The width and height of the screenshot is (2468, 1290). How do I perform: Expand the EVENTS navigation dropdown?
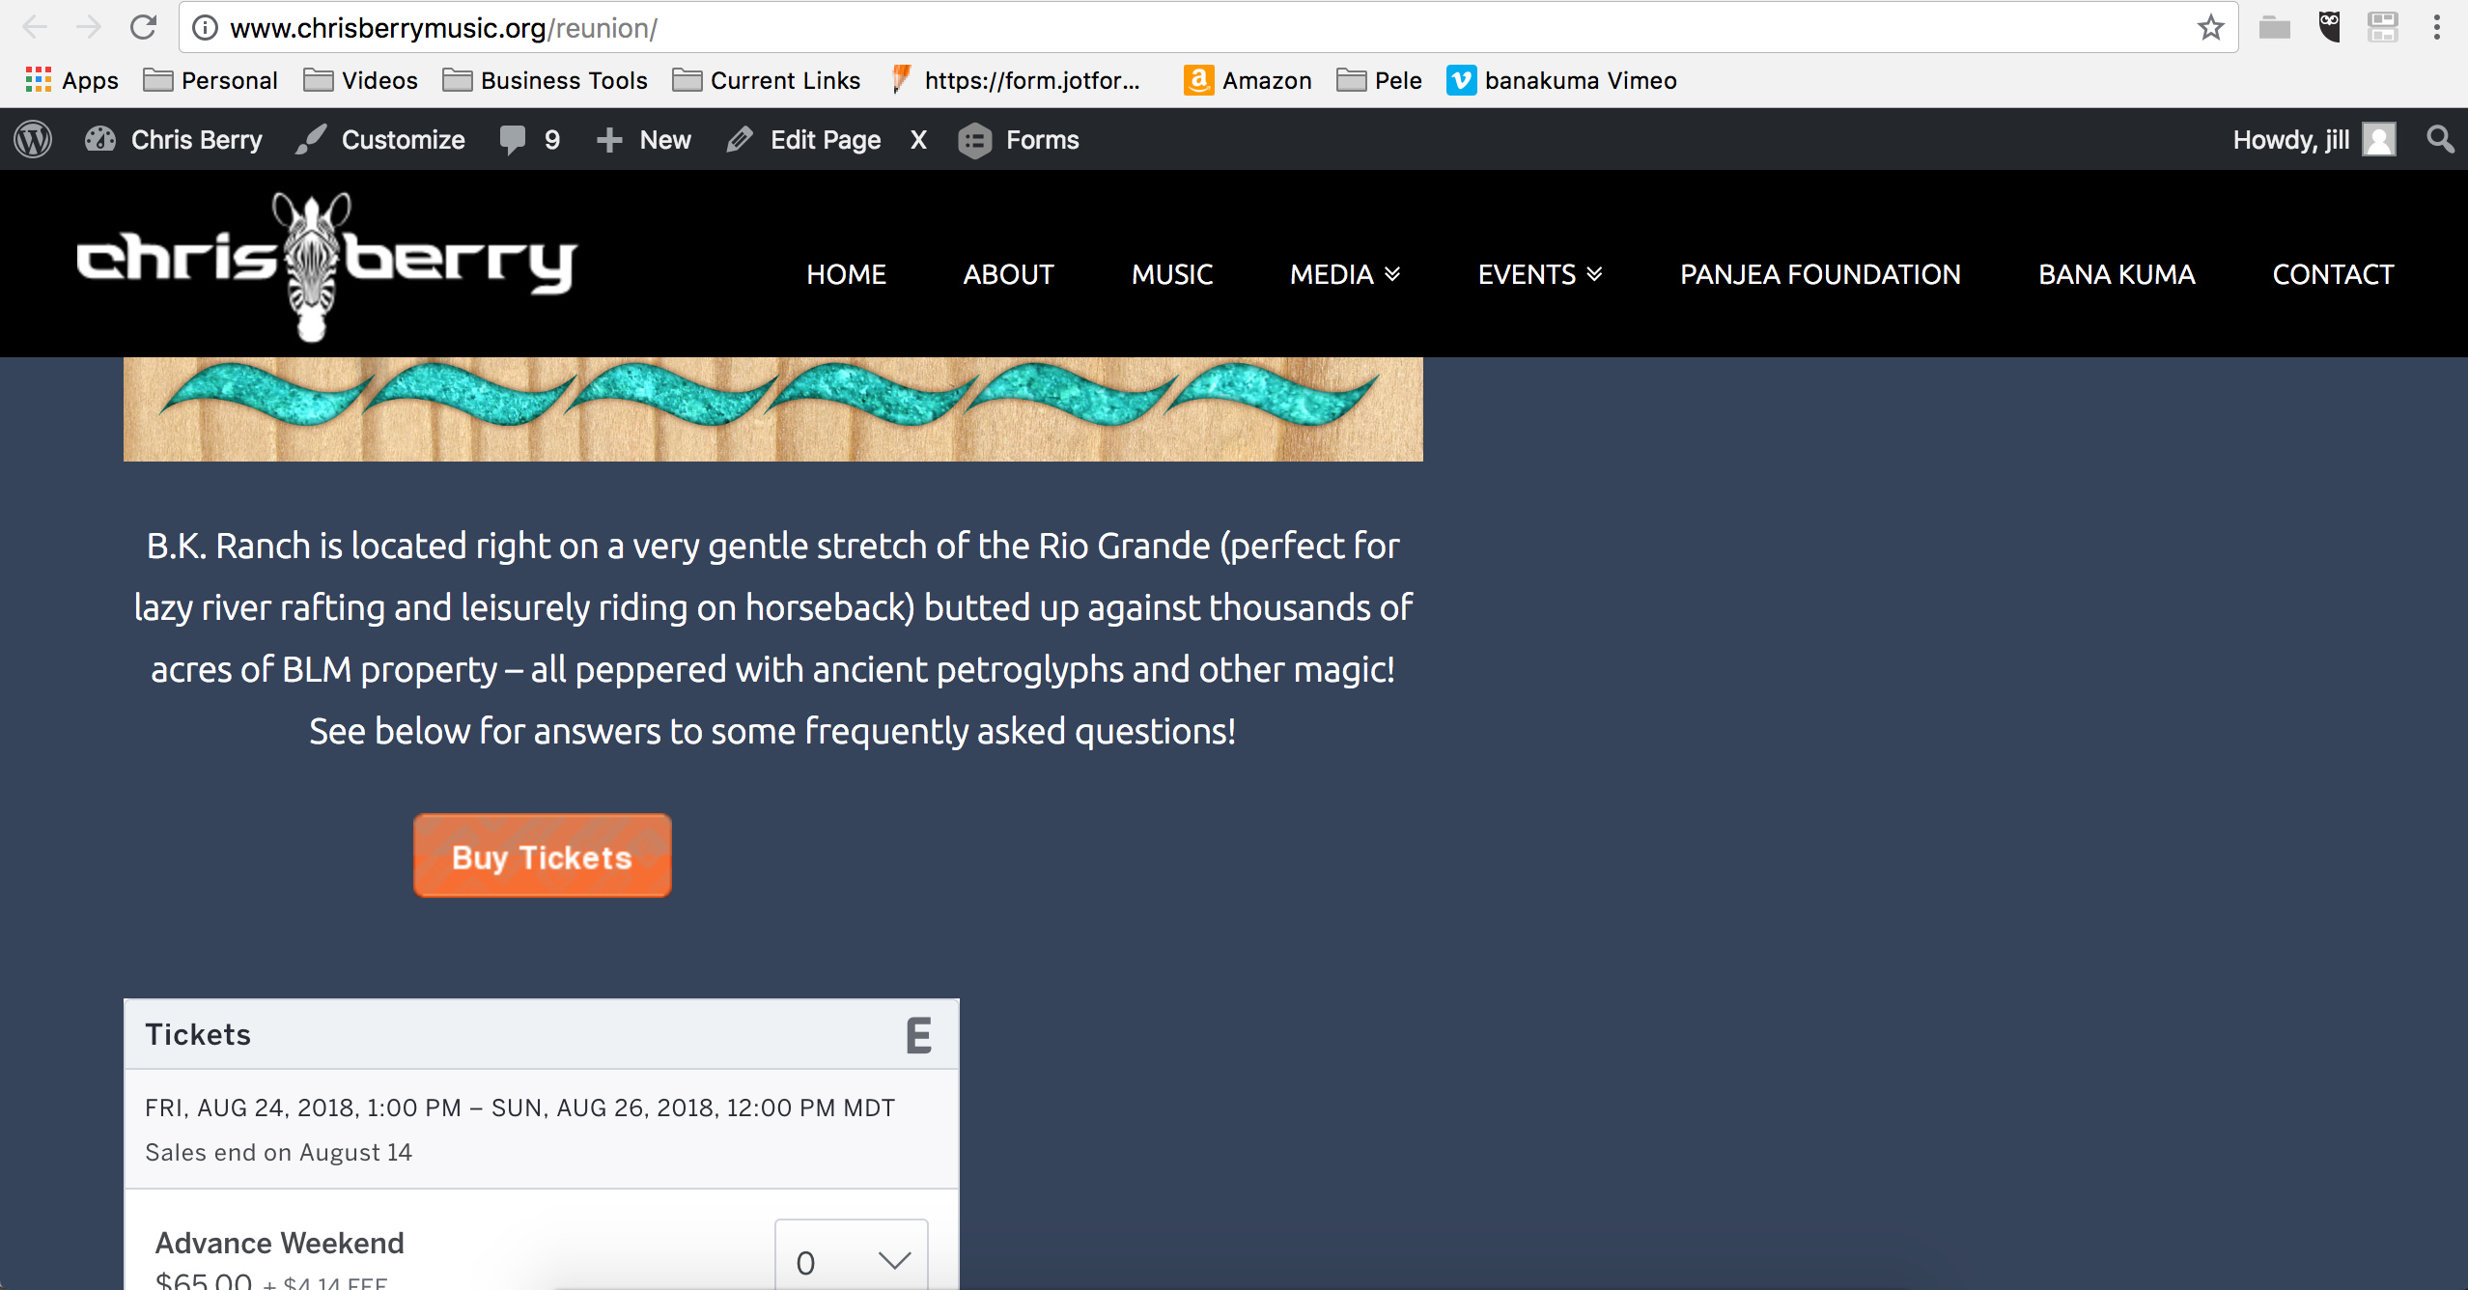pyautogui.click(x=1540, y=274)
